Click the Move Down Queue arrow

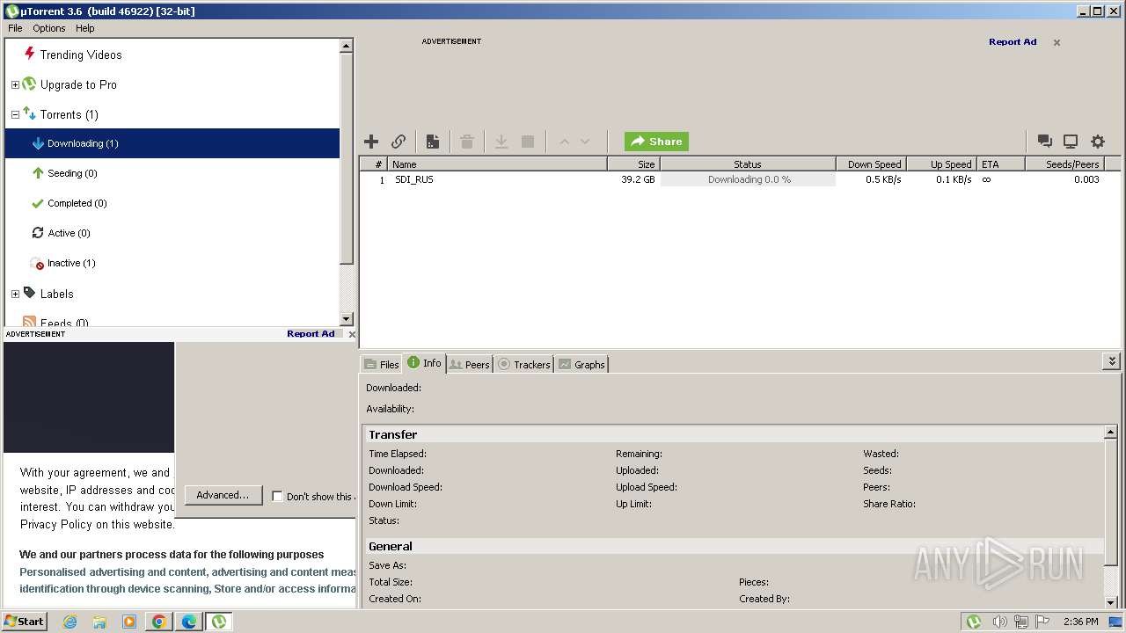point(585,142)
